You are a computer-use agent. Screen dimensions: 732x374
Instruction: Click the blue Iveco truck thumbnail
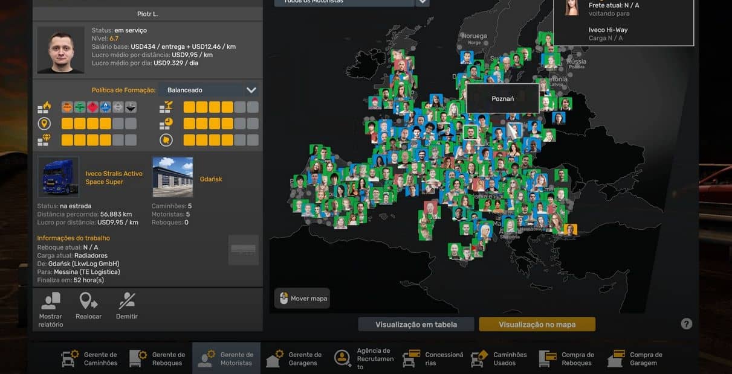[59, 177]
